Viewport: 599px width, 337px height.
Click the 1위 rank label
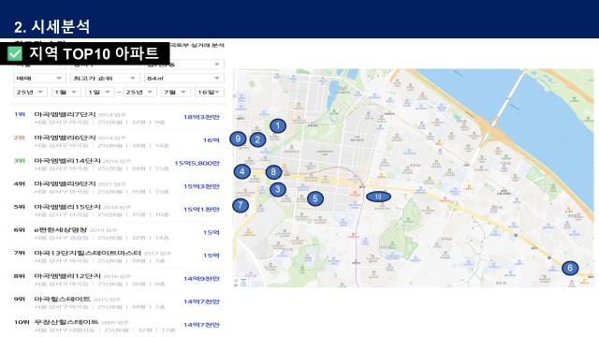20,114
